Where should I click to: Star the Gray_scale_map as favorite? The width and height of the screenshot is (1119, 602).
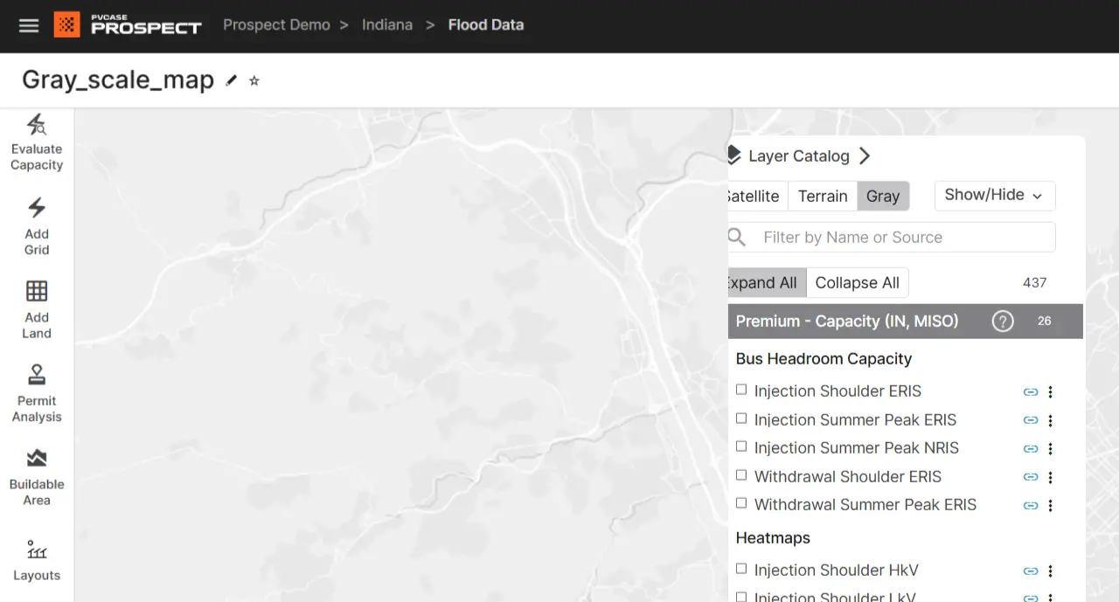tap(254, 80)
